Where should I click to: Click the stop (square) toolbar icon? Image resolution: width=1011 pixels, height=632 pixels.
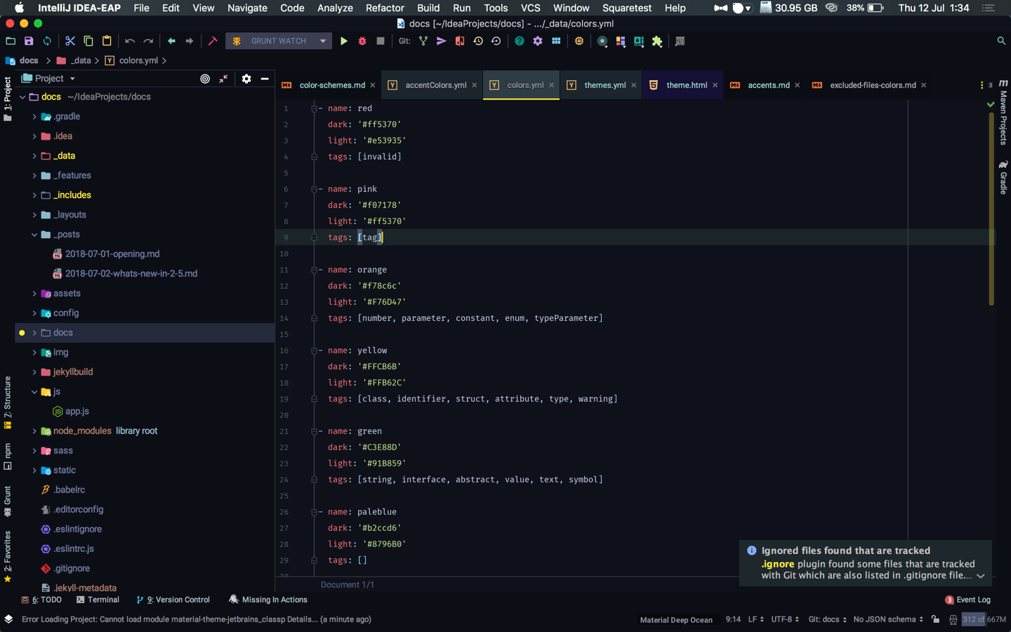(379, 41)
